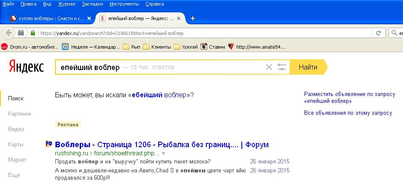Click the browser search box magnifier icon
The height and width of the screenshot is (192, 403).
[394, 33]
